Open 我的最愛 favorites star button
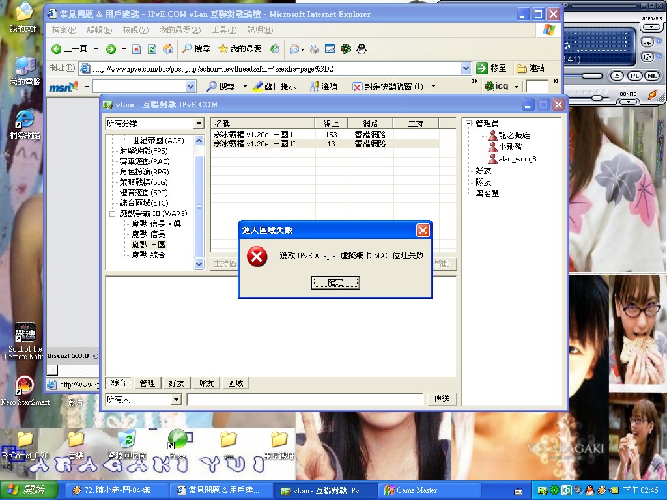 pos(240,49)
